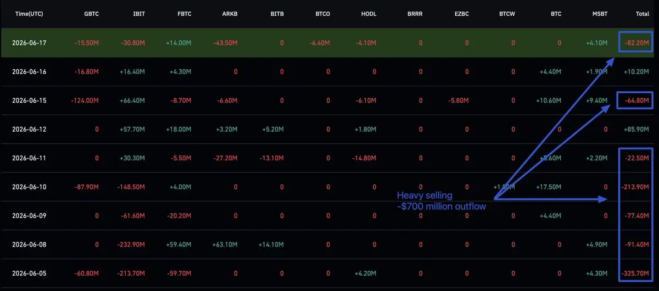The image size is (659, 291).
Task: Click the -82.20M total value
Action: [638, 42]
